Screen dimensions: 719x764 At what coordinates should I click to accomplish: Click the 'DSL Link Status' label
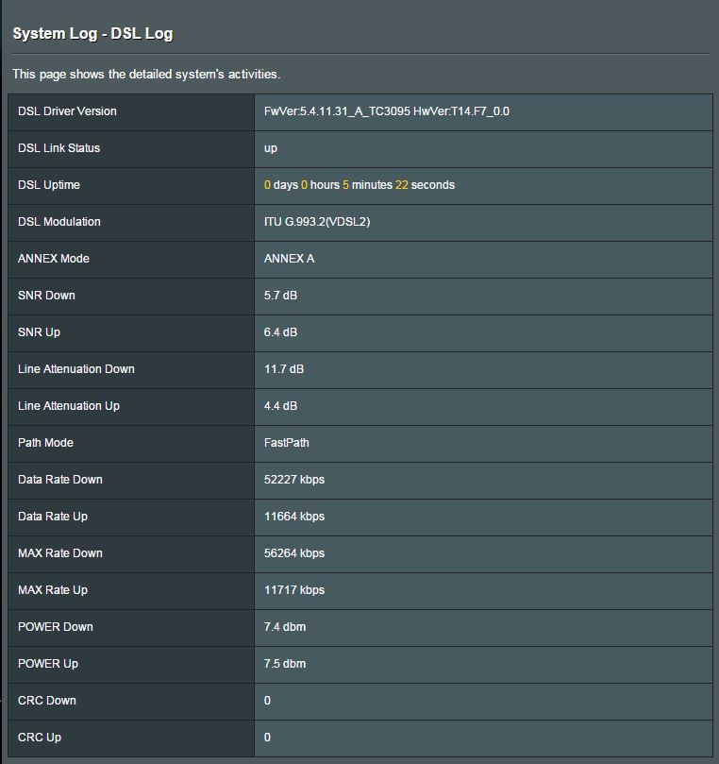pyautogui.click(x=59, y=148)
